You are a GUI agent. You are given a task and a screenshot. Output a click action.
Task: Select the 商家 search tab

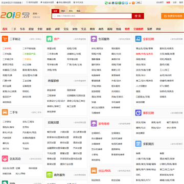click(63, 11)
